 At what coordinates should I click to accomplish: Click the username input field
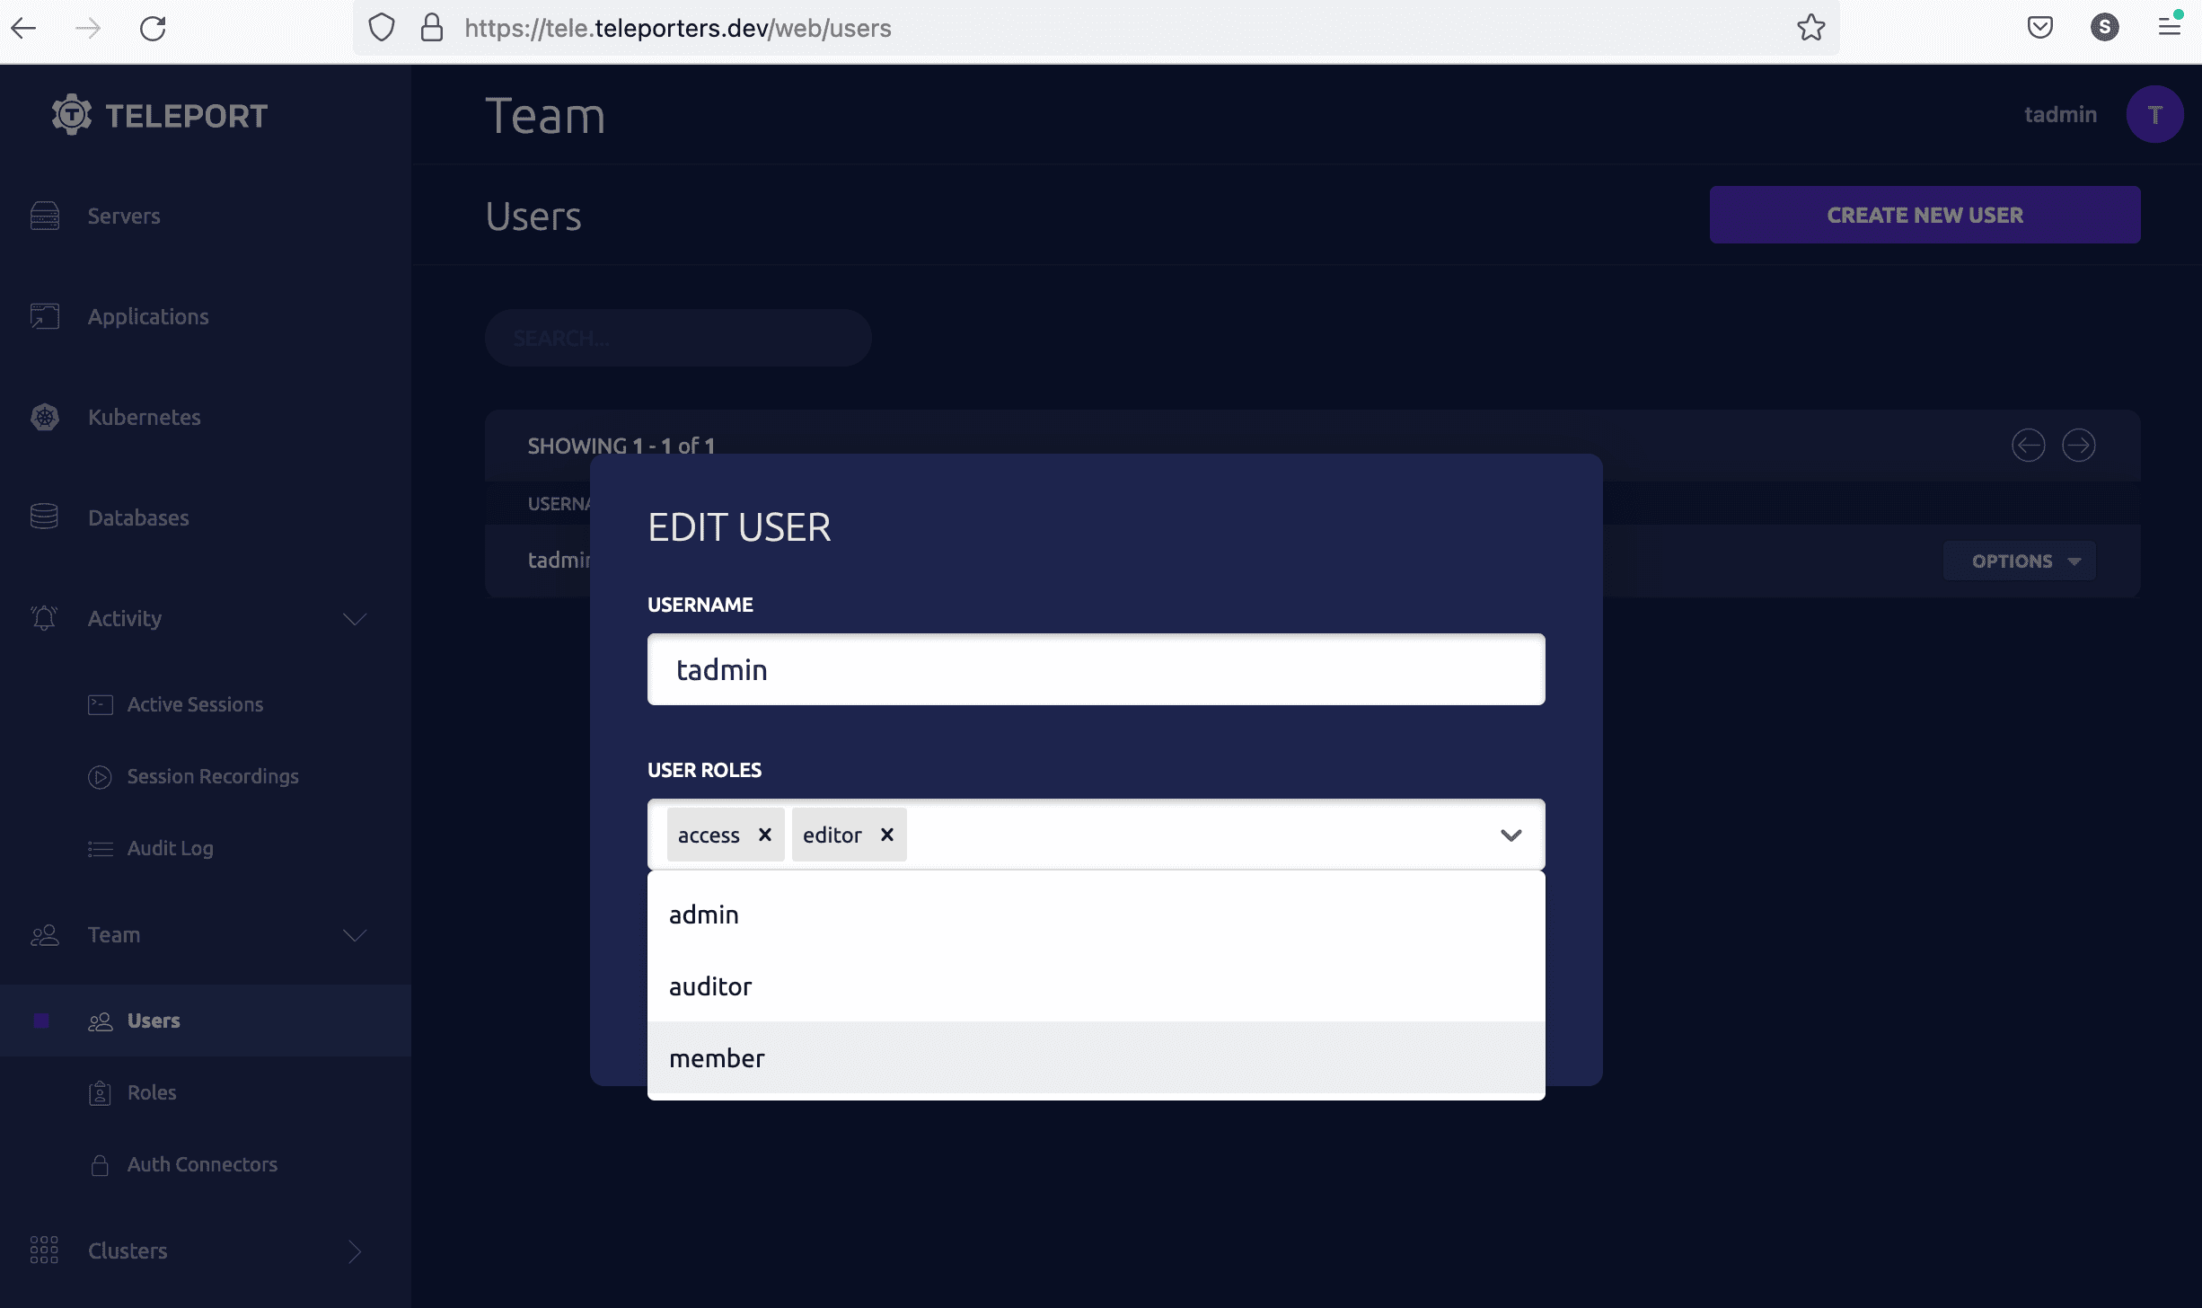tap(1096, 669)
